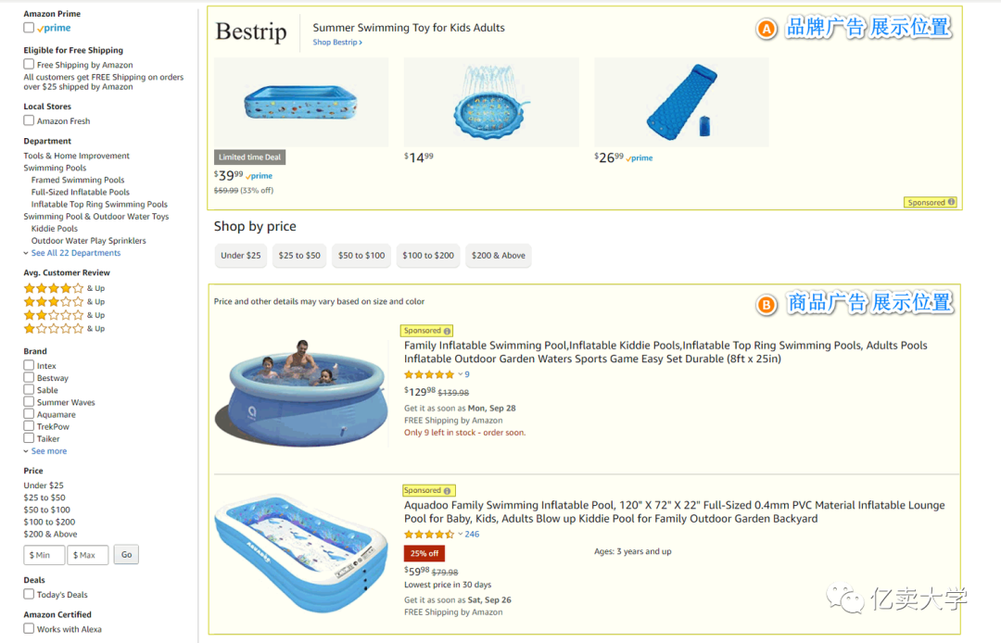Viewport: 1001px width, 643px height.
Task: Enable the Amazon Prime checkbox
Action: (x=29, y=28)
